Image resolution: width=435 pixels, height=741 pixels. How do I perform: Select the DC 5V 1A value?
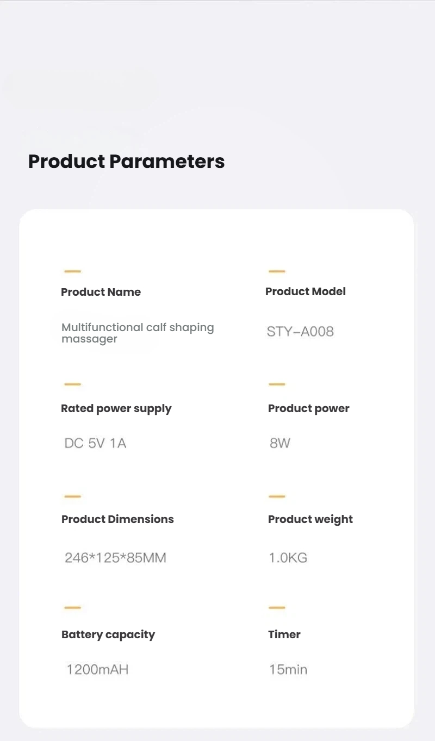[95, 444]
